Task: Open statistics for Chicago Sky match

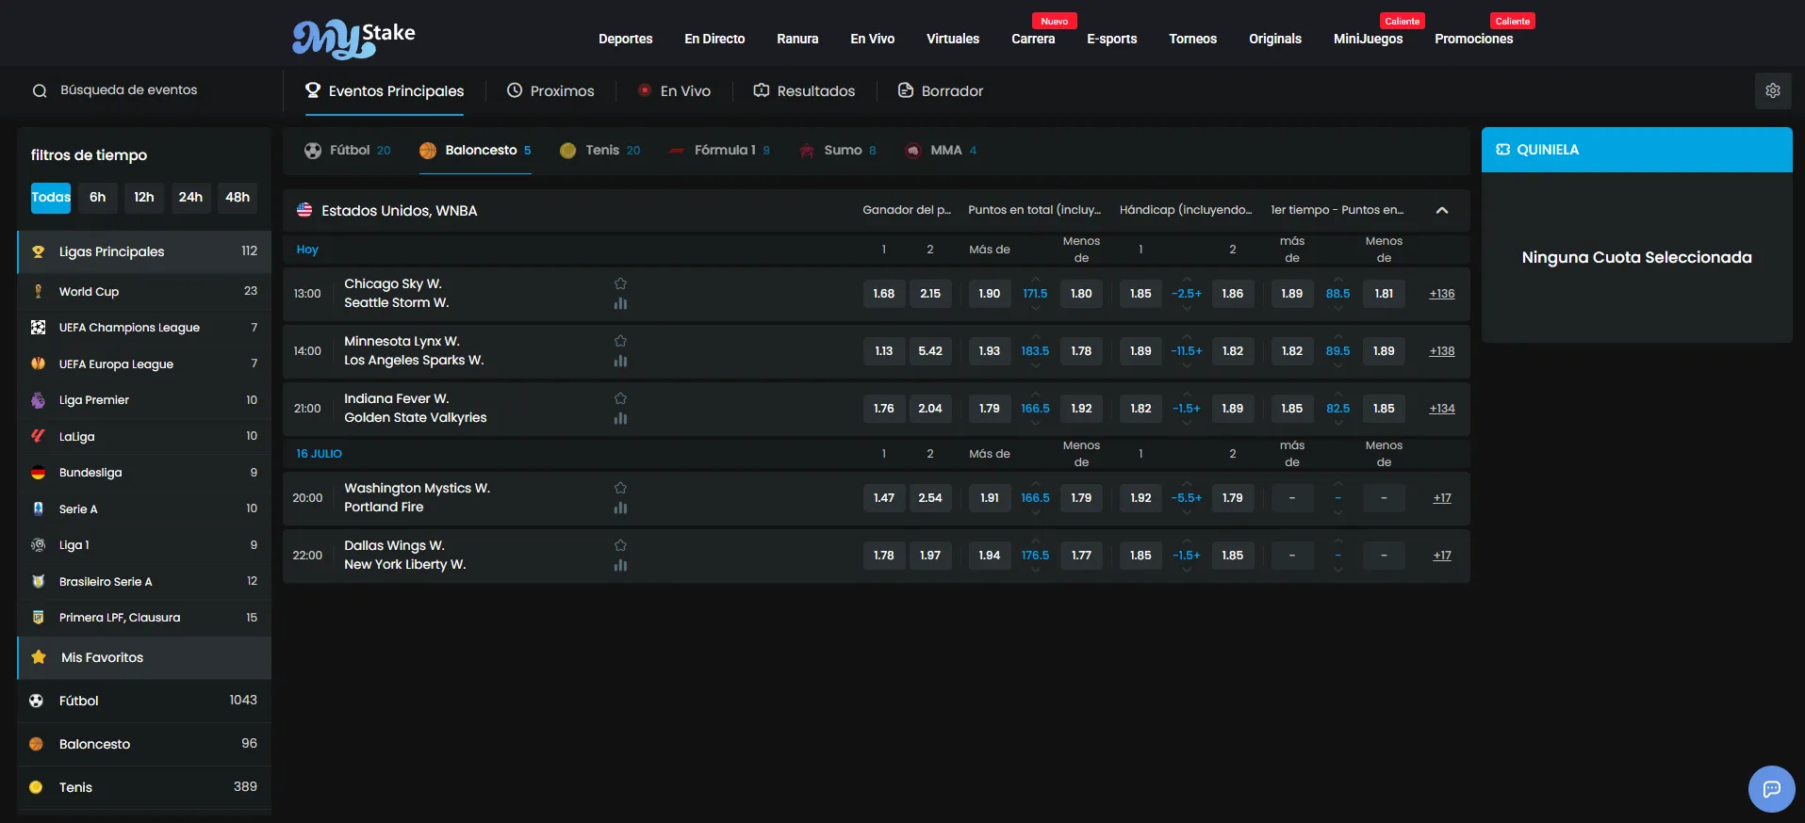Action: (620, 303)
